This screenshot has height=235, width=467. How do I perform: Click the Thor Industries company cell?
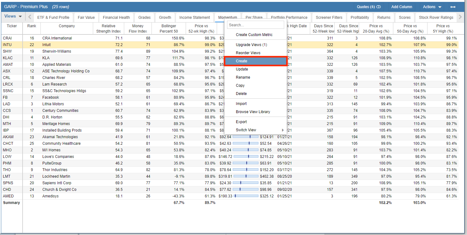pos(55,170)
